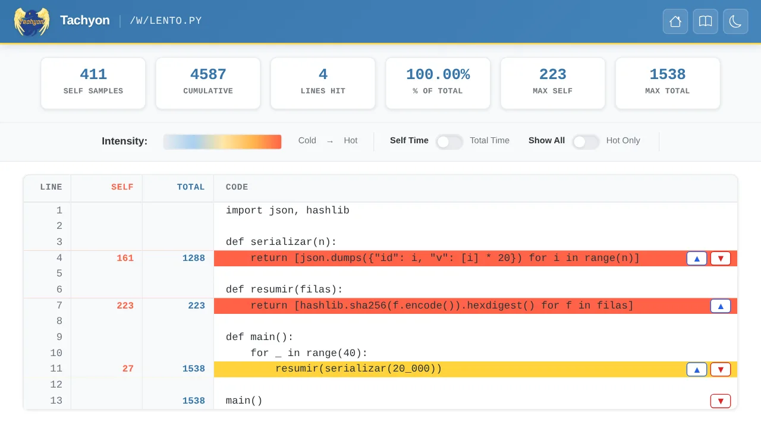
Task: Click the "def main():" line
Action: [260, 338]
